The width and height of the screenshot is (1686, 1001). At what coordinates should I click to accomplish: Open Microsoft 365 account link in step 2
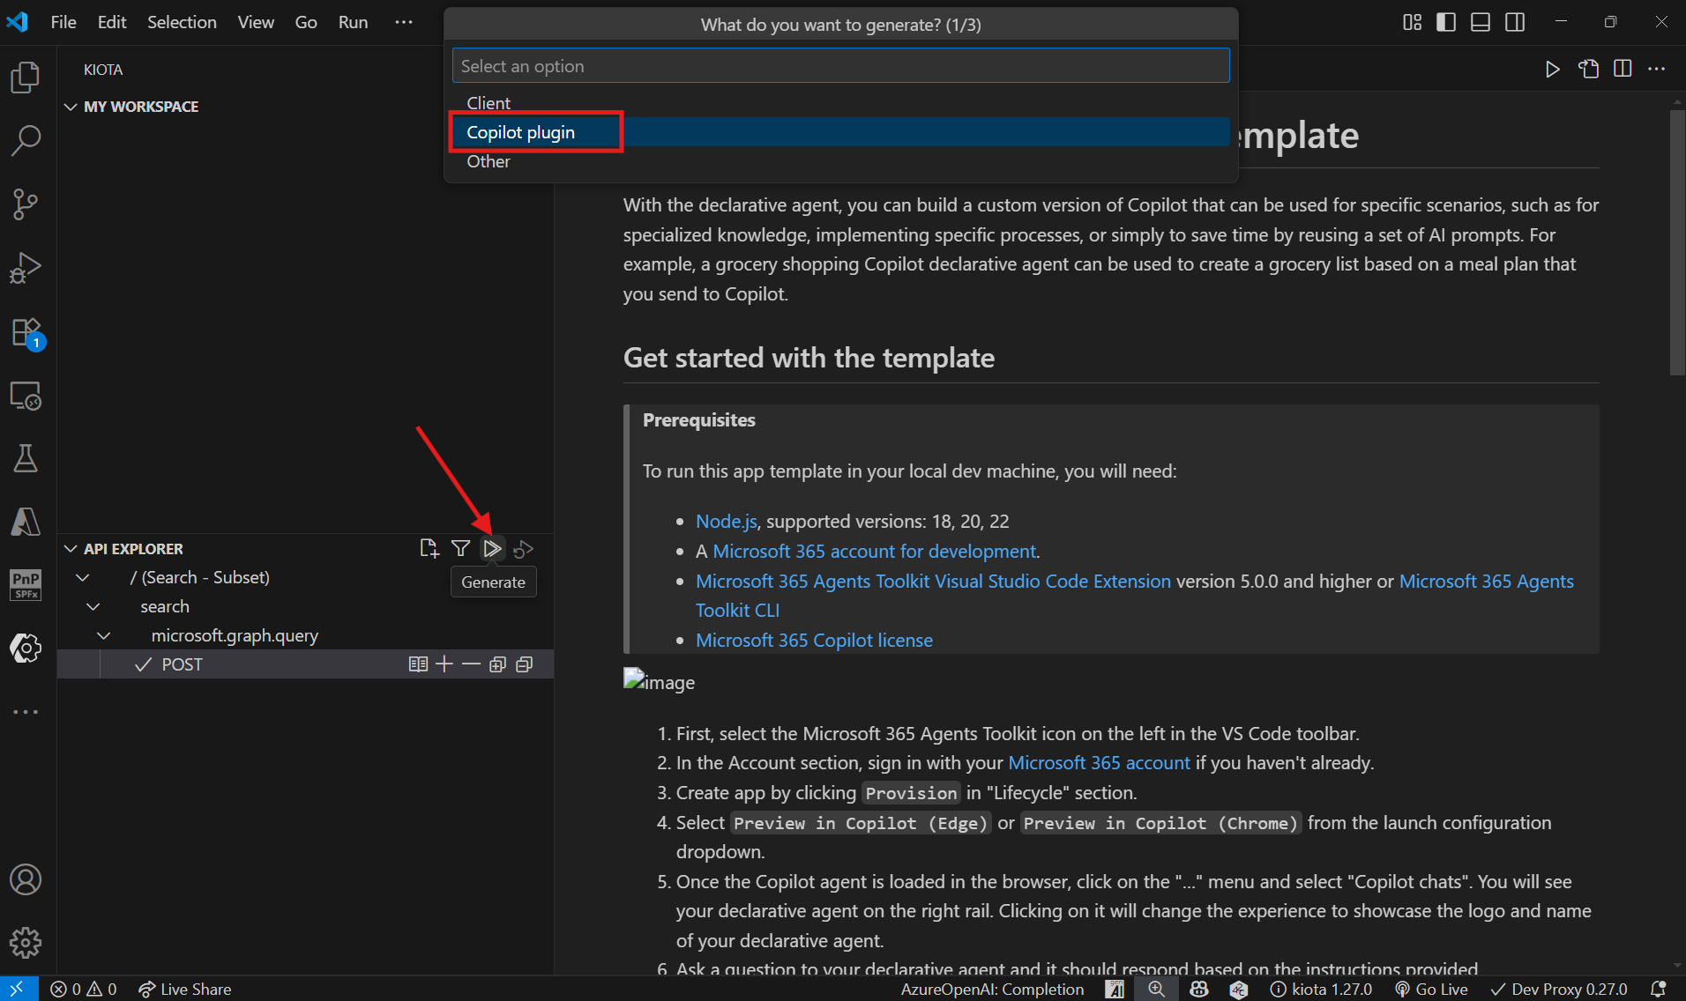pyautogui.click(x=1099, y=762)
